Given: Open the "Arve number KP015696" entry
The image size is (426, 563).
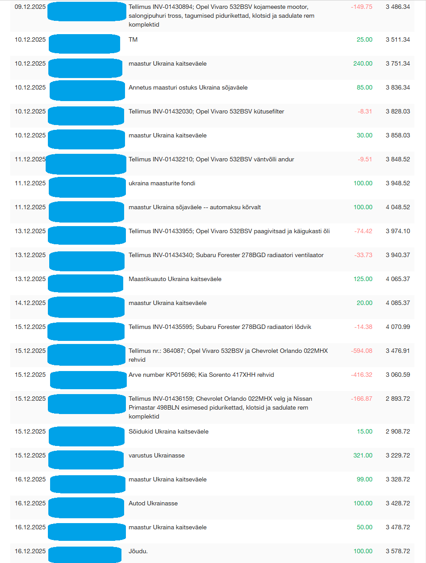Looking at the screenshot, I should [201, 375].
